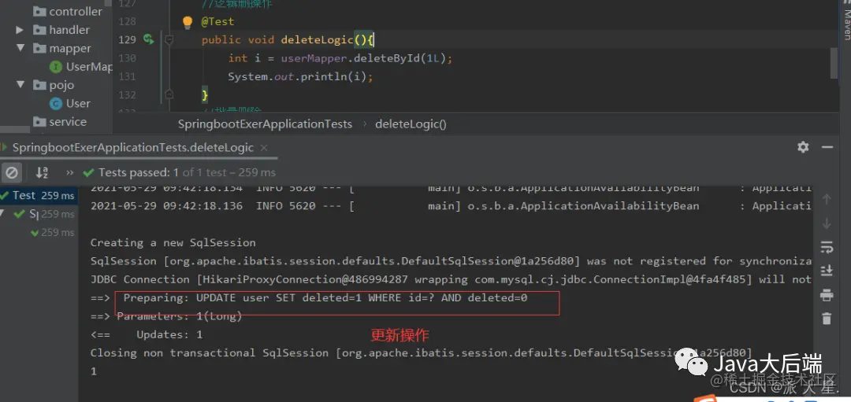851x402 pixels.
Task: Select the innermost 259 ms test result
Action: click(x=53, y=232)
